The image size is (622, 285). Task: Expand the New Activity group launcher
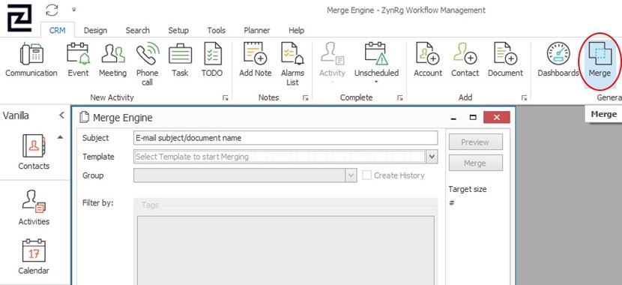(226, 97)
